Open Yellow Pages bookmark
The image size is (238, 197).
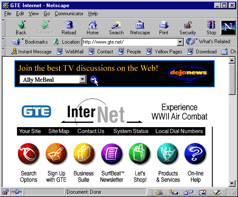(x=164, y=52)
